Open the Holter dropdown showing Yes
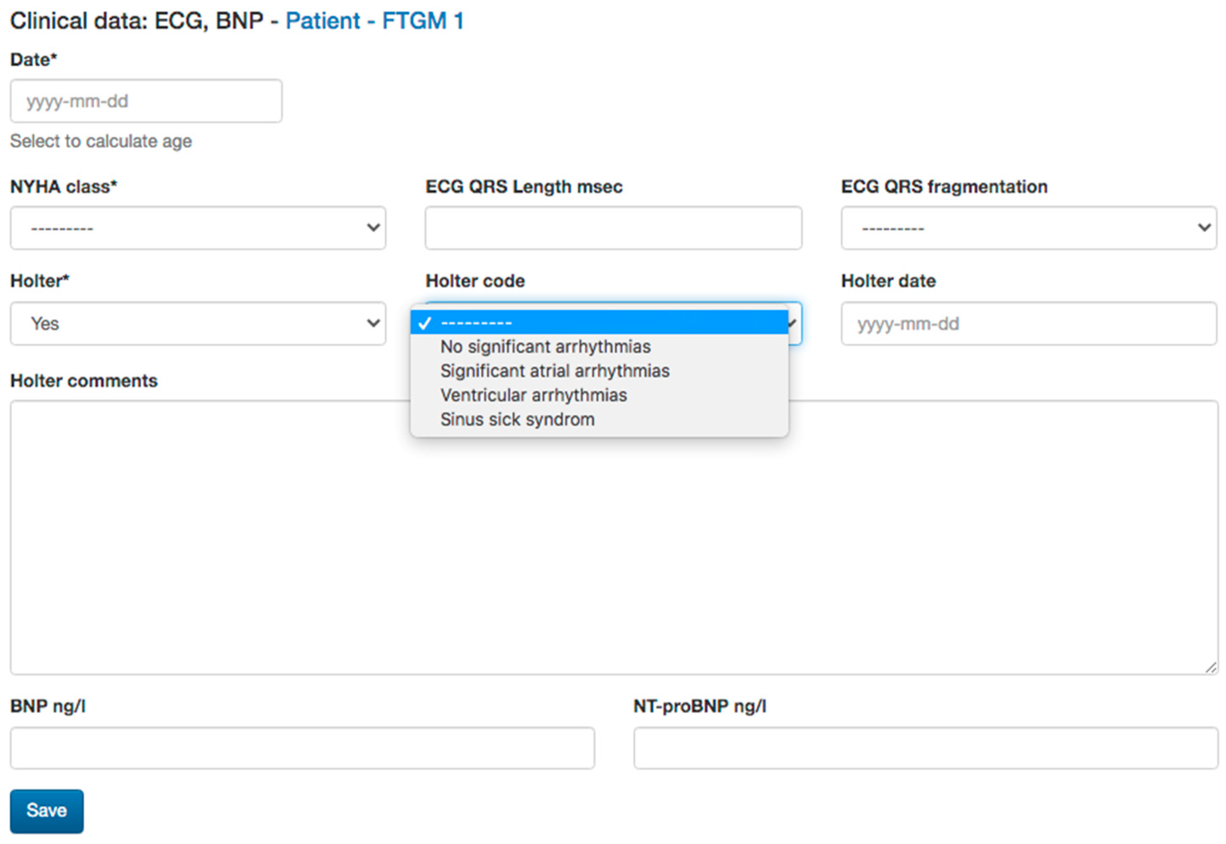This screenshot has height=844, width=1226. click(x=198, y=323)
